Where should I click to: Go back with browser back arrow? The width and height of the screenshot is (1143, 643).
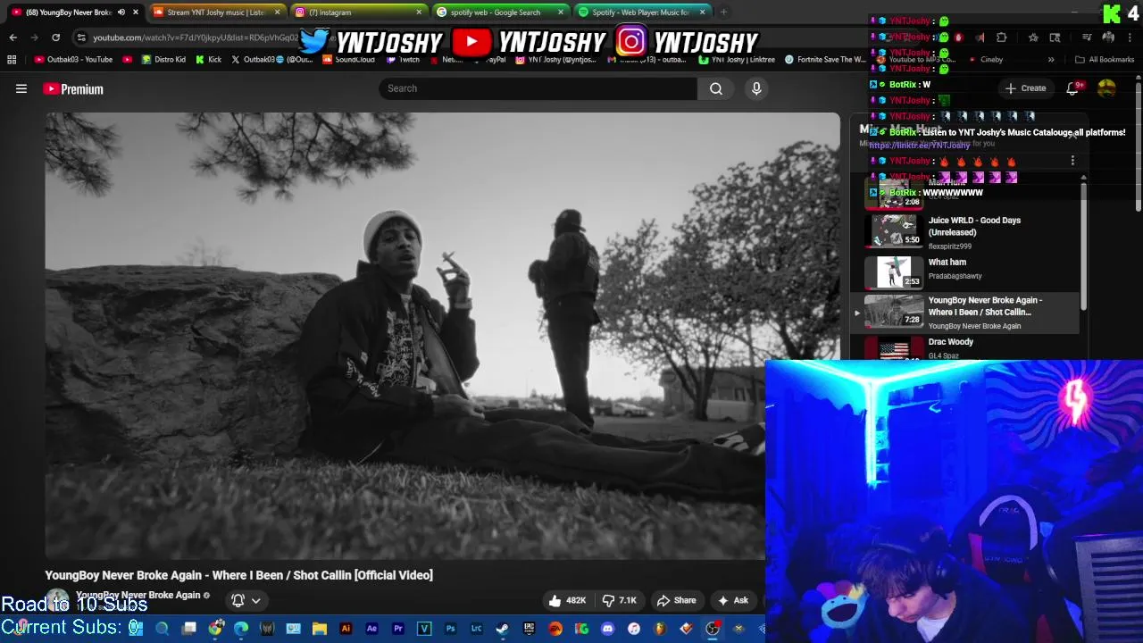click(13, 38)
